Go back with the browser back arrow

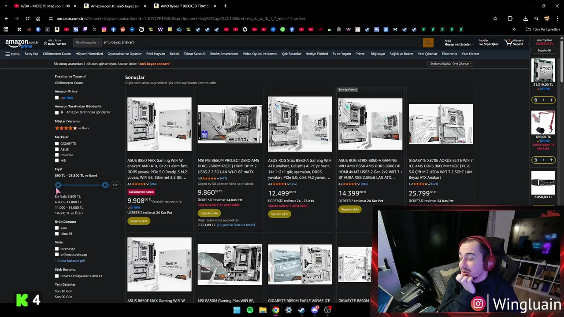(6, 18)
